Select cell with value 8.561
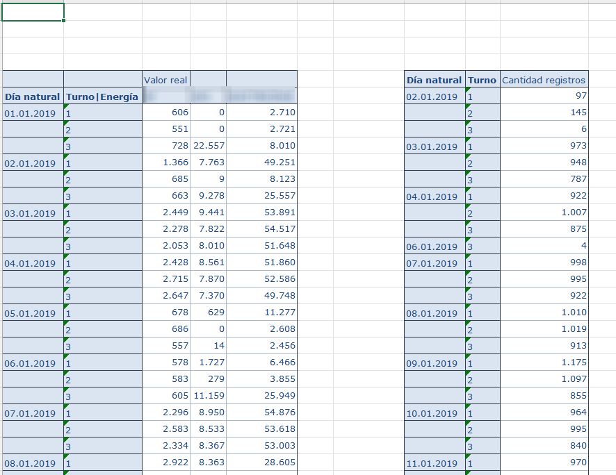This screenshot has width=616, height=475. (x=208, y=262)
